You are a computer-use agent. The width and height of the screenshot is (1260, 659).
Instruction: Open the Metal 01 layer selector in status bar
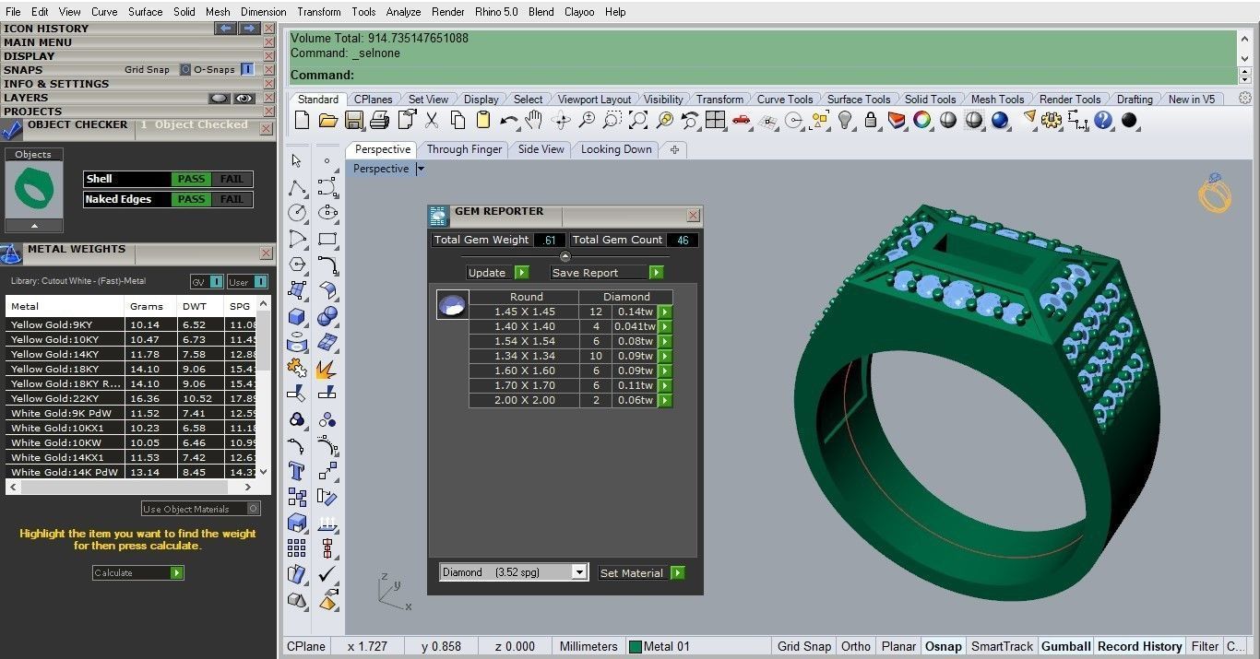point(660,646)
